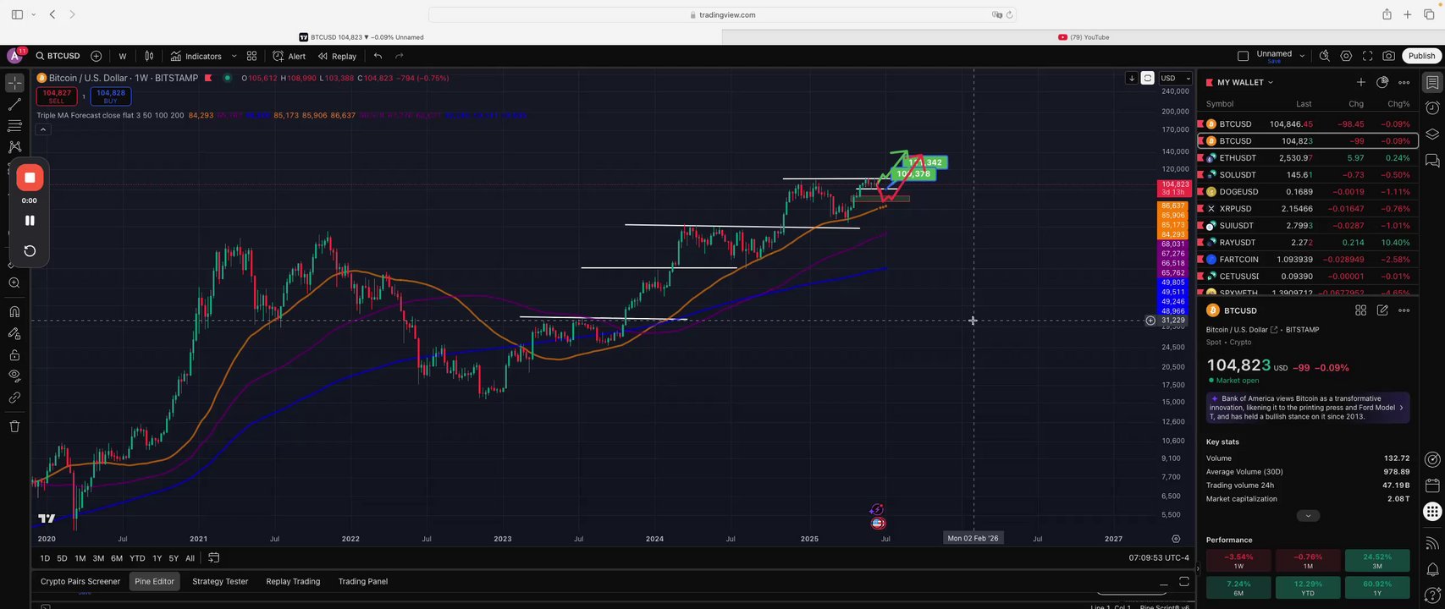1445x609 pixels.
Task: Add symbol to compare with plus icon
Action: pos(97,56)
